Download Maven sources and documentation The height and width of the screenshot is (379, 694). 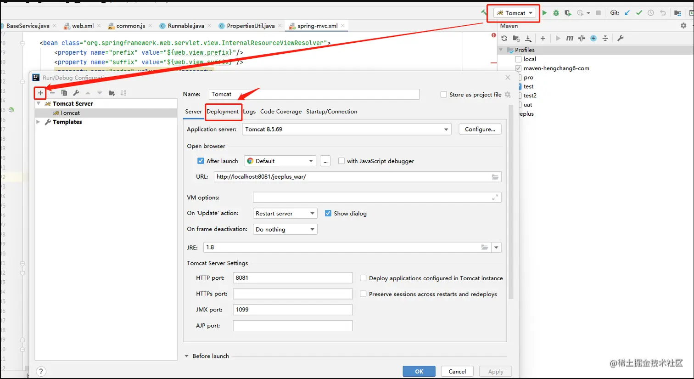click(x=528, y=38)
